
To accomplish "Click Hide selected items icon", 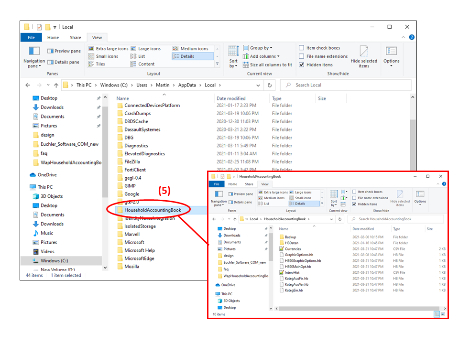I will click(364, 52).
